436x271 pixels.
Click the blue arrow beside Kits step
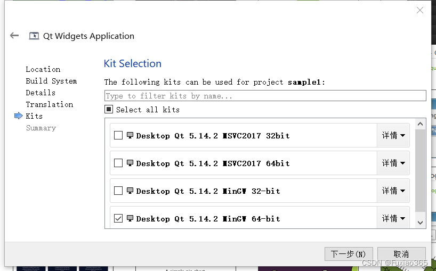(18, 116)
